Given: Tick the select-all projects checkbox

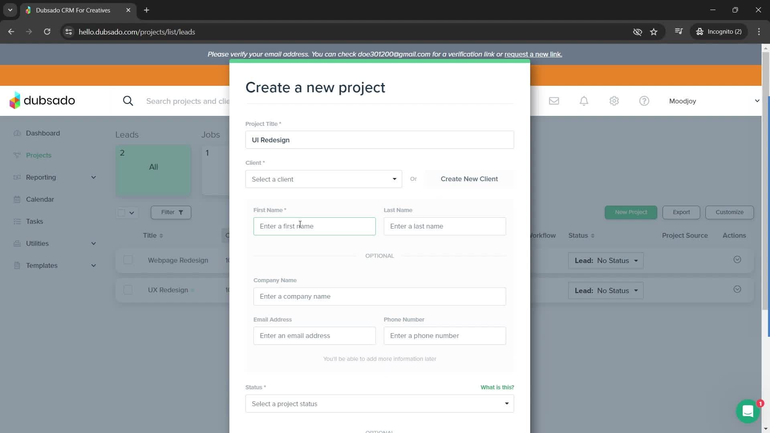Looking at the screenshot, I should coord(122,212).
